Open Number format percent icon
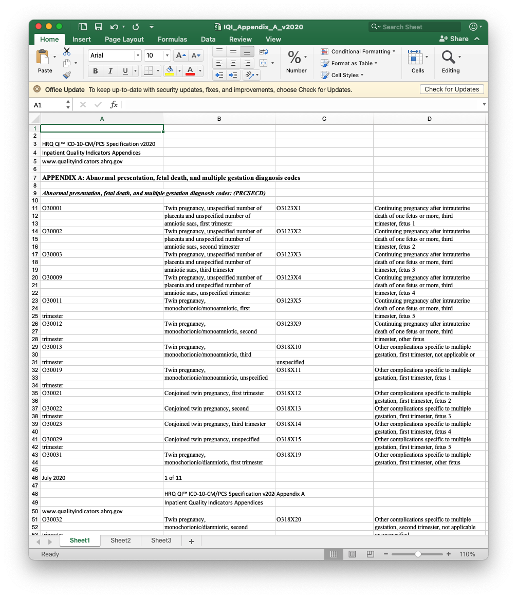 (294, 58)
